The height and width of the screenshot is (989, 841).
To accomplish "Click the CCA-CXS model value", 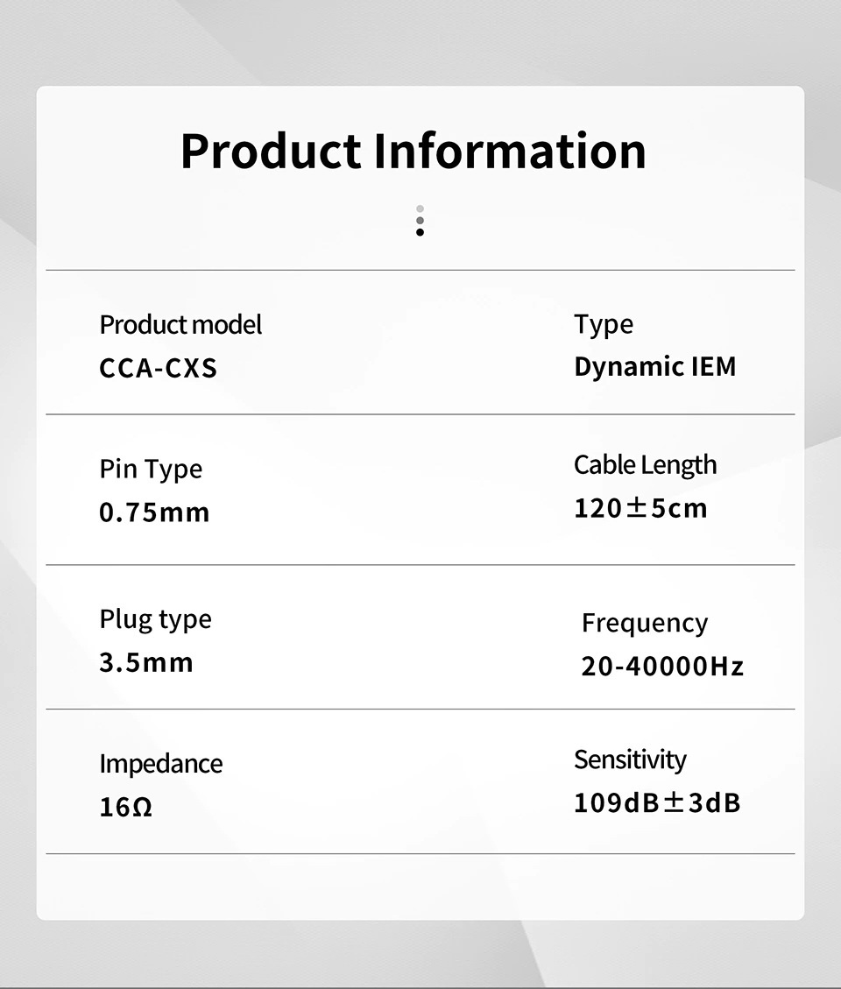I will point(158,368).
